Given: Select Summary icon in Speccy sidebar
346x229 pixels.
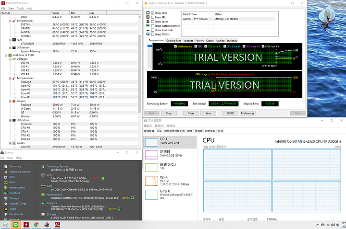Looking at the screenshot, I should [6, 167].
